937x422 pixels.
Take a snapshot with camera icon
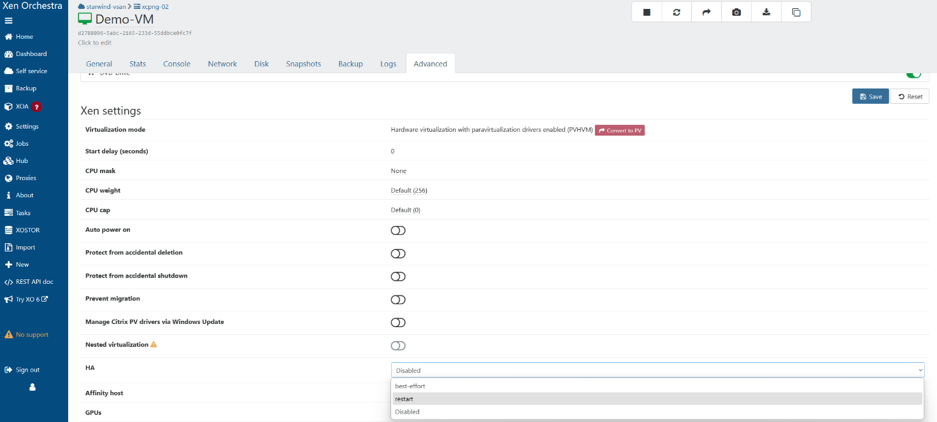coord(736,12)
